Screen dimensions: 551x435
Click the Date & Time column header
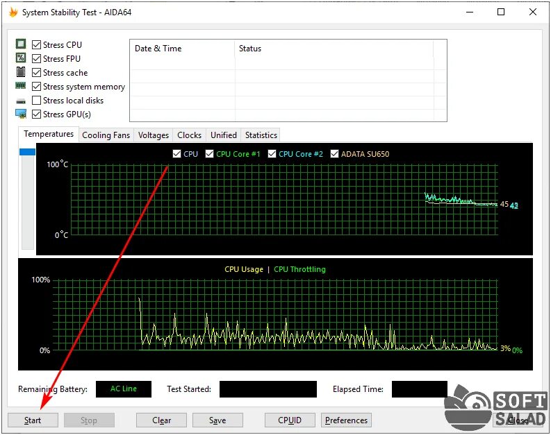coord(182,49)
